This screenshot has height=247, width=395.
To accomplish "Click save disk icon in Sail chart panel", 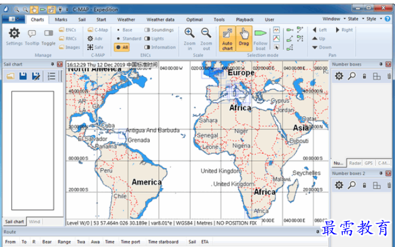I will click(x=23, y=76).
